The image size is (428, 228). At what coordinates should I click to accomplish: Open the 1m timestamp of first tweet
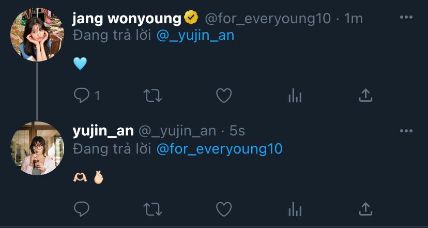coord(353,19)
